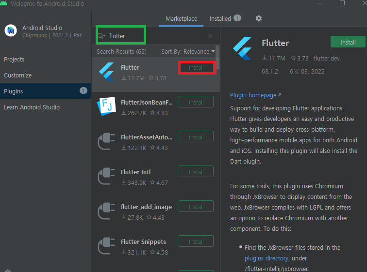367x272 pixels.
Task: Click the search magnifier icon
Action: click(x=101, y=36)
